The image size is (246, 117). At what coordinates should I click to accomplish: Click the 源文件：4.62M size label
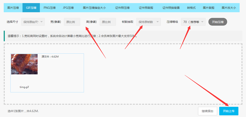[50, 57]
